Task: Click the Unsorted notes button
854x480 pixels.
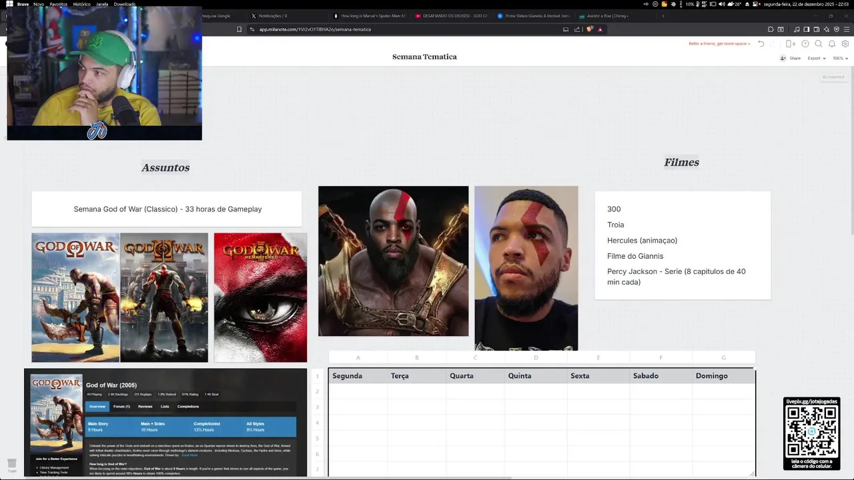Action: coord(833,77)
